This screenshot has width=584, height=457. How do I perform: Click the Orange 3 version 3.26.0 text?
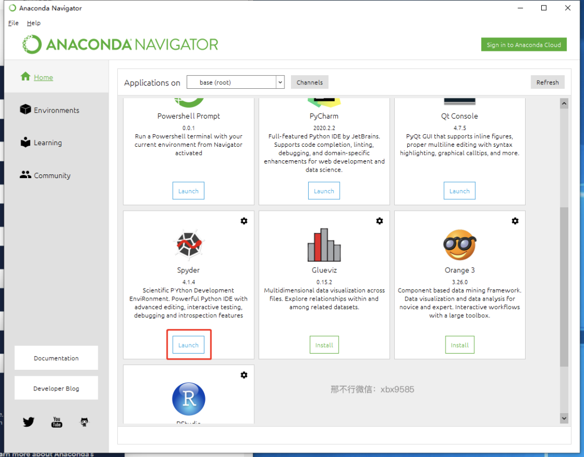[x=460, y=282]
